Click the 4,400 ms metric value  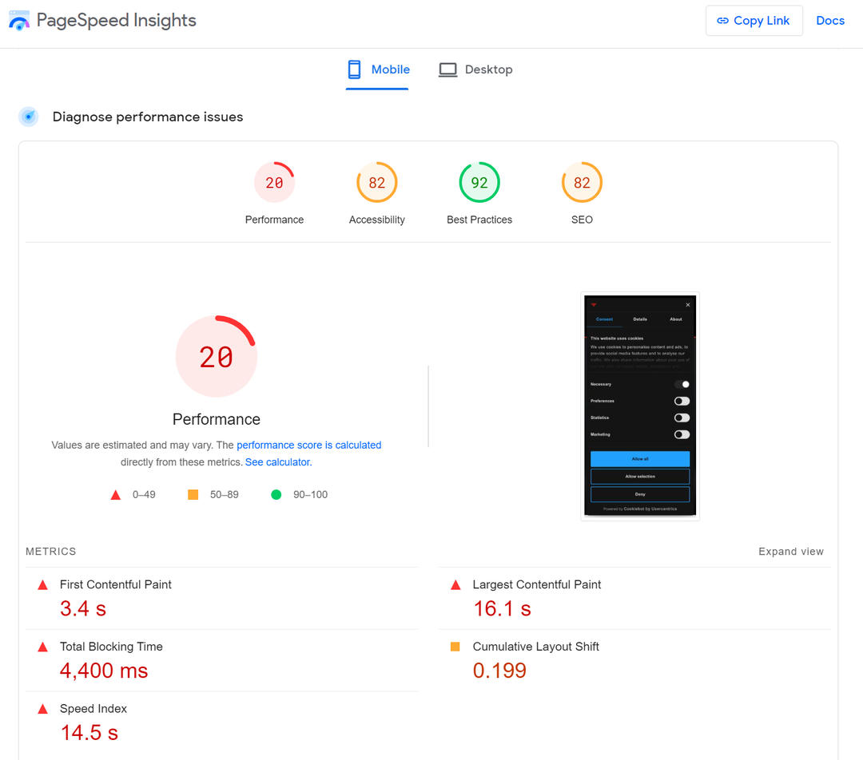click(x=104, y=671)
